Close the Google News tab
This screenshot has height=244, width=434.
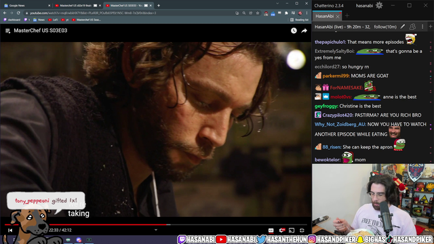click(x=50, y=5)
